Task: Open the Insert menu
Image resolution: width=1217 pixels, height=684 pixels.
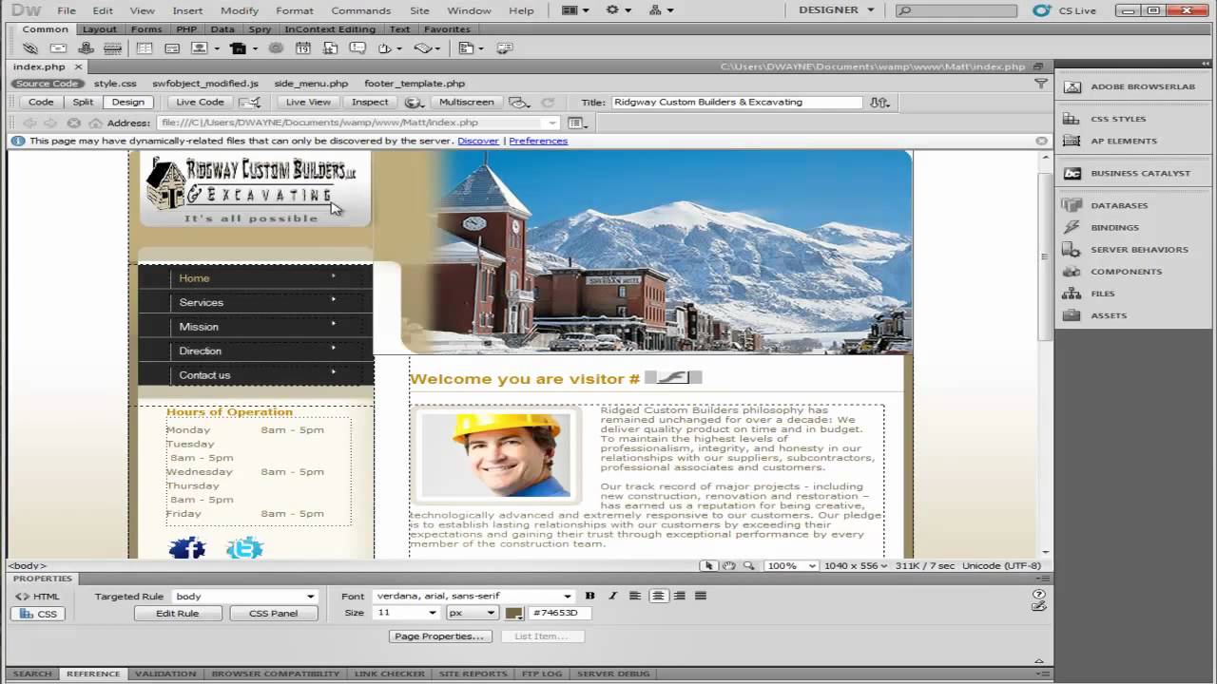Action: coord(187,10)
